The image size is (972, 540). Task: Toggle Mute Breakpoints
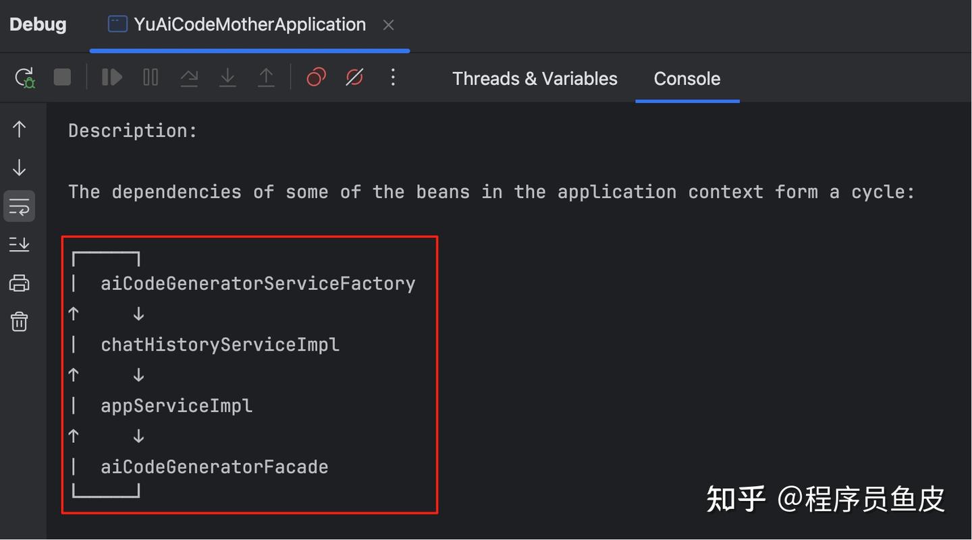coord(354,78)
